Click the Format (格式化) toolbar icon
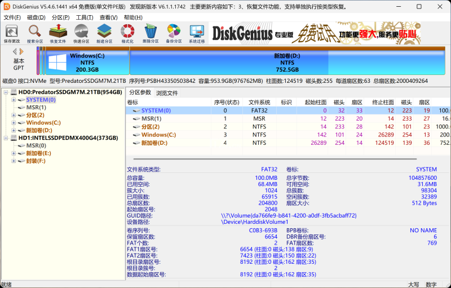 point(127,33)
